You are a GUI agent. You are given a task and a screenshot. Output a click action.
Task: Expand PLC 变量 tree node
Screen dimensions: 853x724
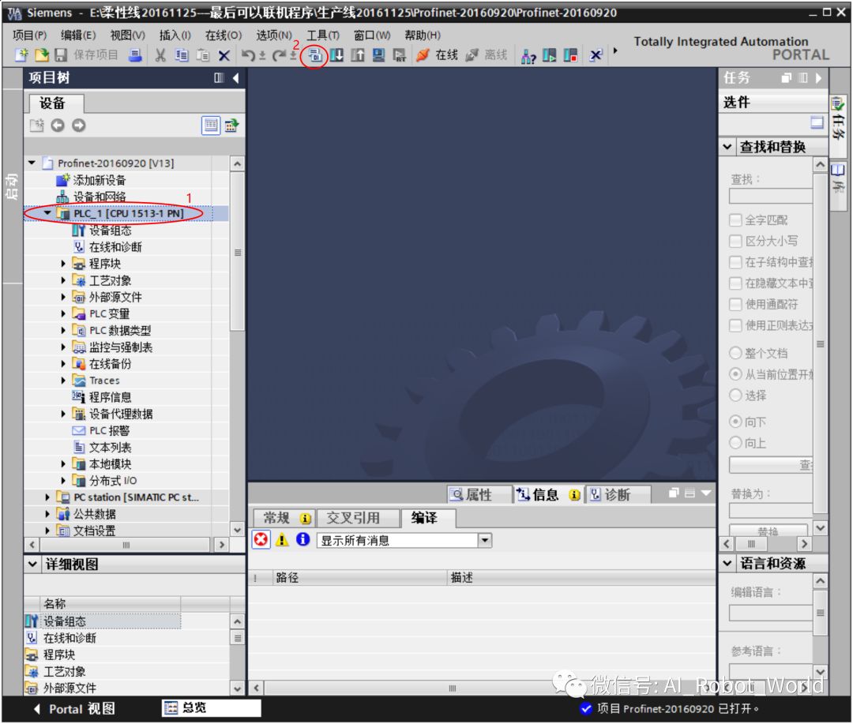63,314
